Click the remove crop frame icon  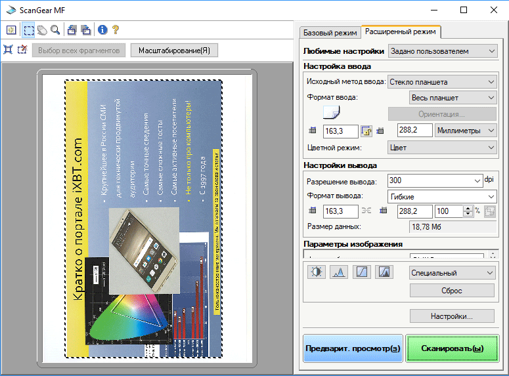[22, 49]
